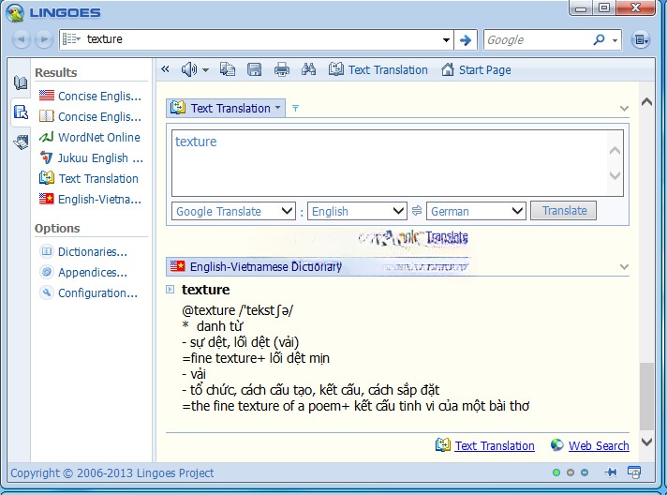Open the third icon in left sidebar
The height and width of the screenshot is (495, 667).
coord(21,142)
